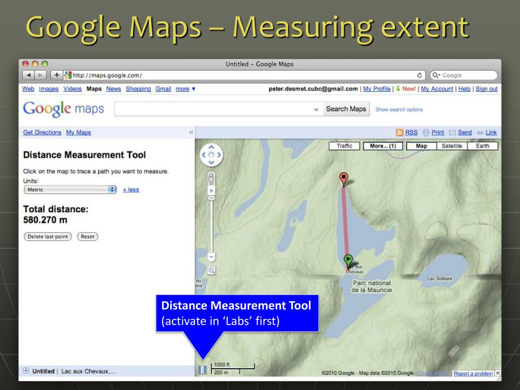Reload the page with the refresh icon

[419, 75]
